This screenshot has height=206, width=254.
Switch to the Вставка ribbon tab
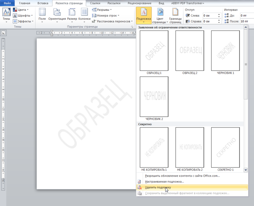click(43, 3)
